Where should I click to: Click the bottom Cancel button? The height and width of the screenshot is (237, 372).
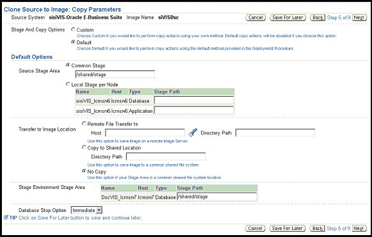click(255, 228)
